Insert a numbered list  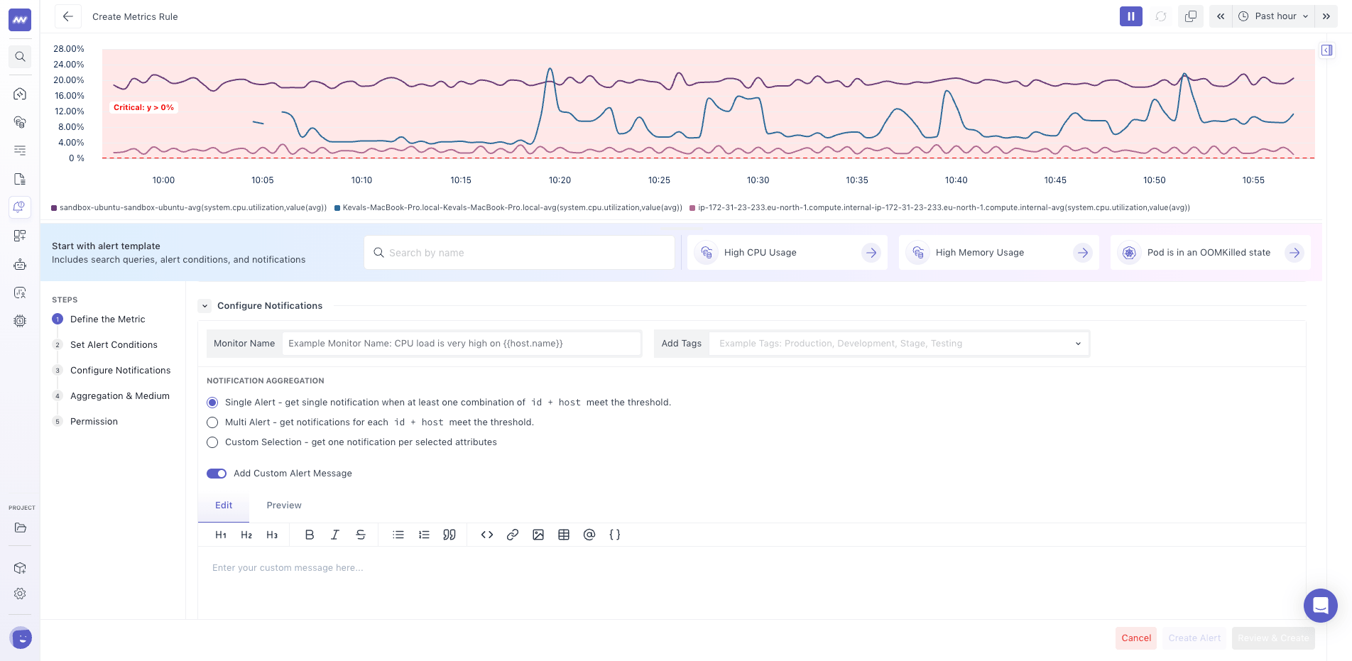coord(424,535)
